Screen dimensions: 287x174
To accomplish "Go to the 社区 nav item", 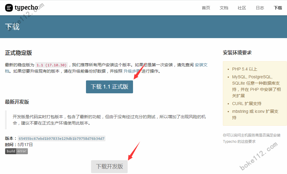I will click(x=241, y=8).
